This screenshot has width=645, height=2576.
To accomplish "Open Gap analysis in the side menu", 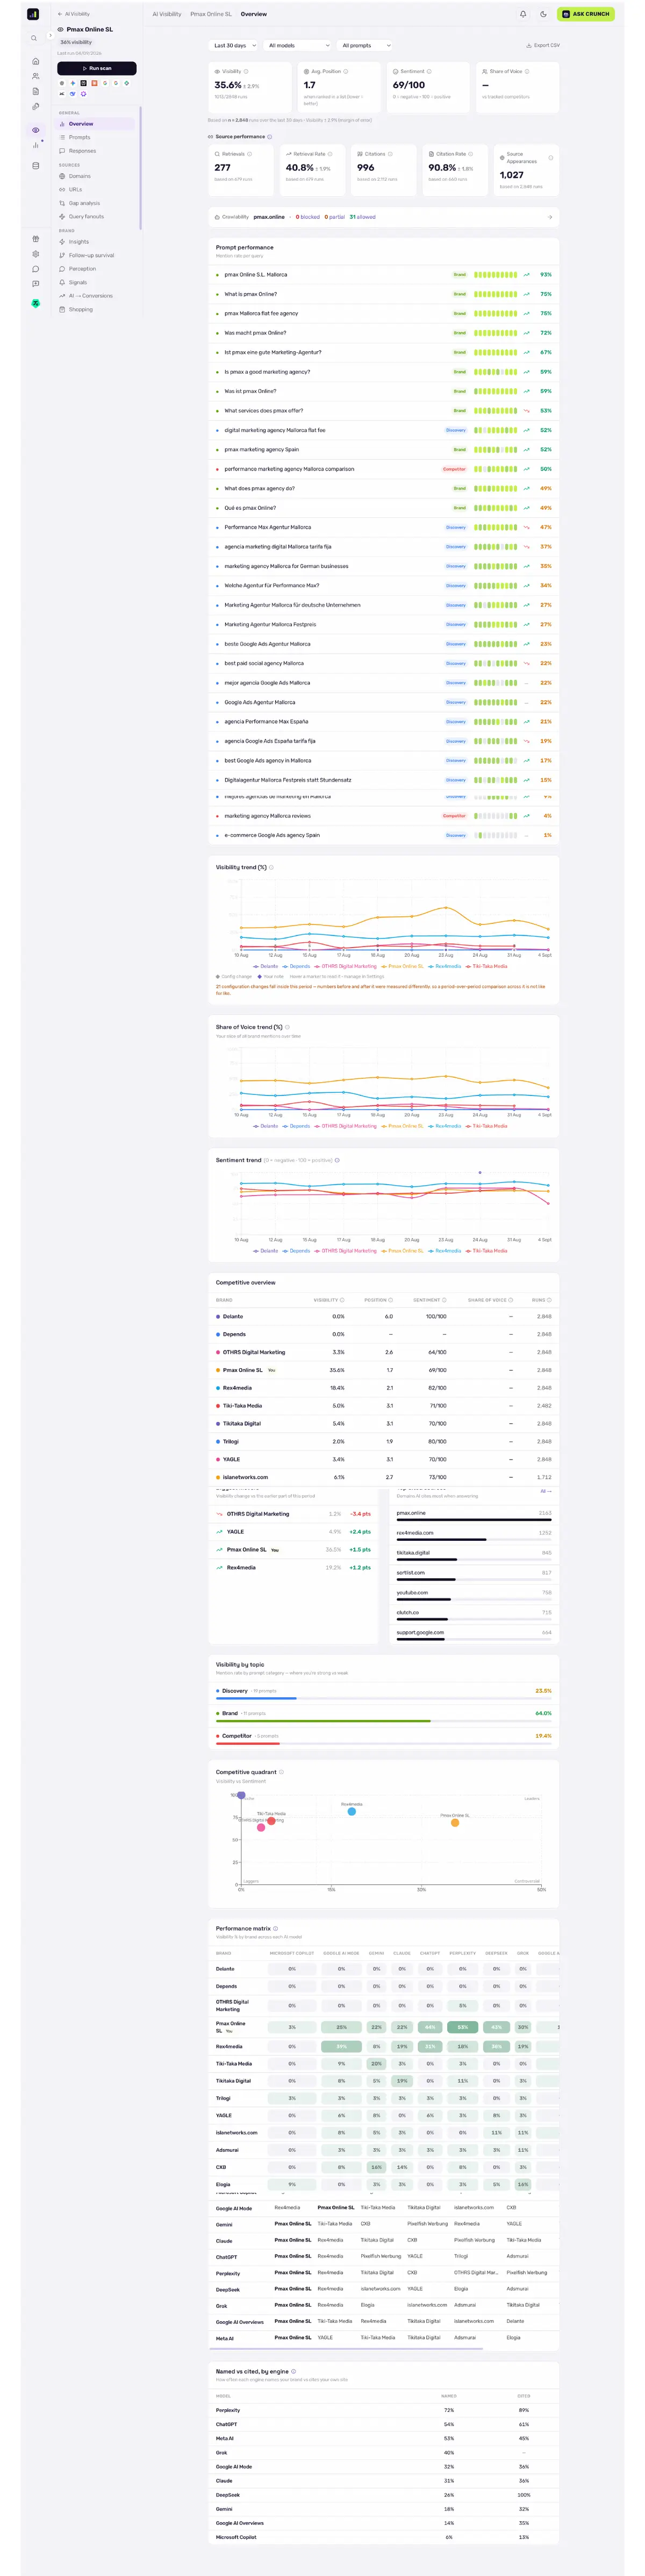I will 96,203.
